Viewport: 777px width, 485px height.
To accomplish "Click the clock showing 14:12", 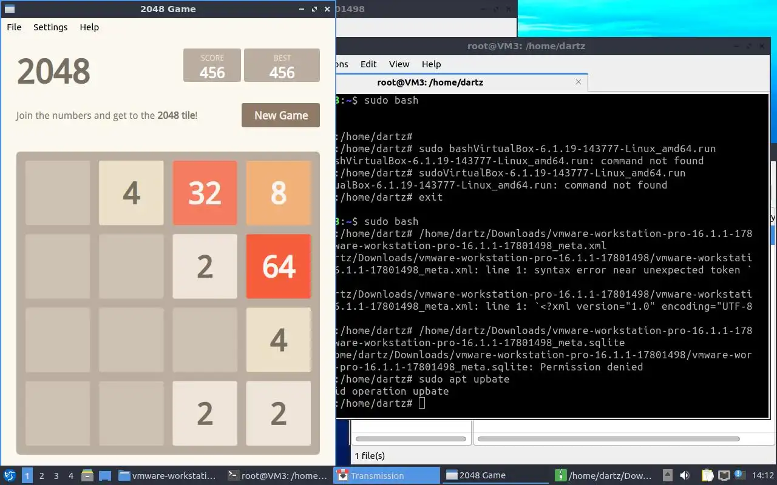I will (763, 475).
